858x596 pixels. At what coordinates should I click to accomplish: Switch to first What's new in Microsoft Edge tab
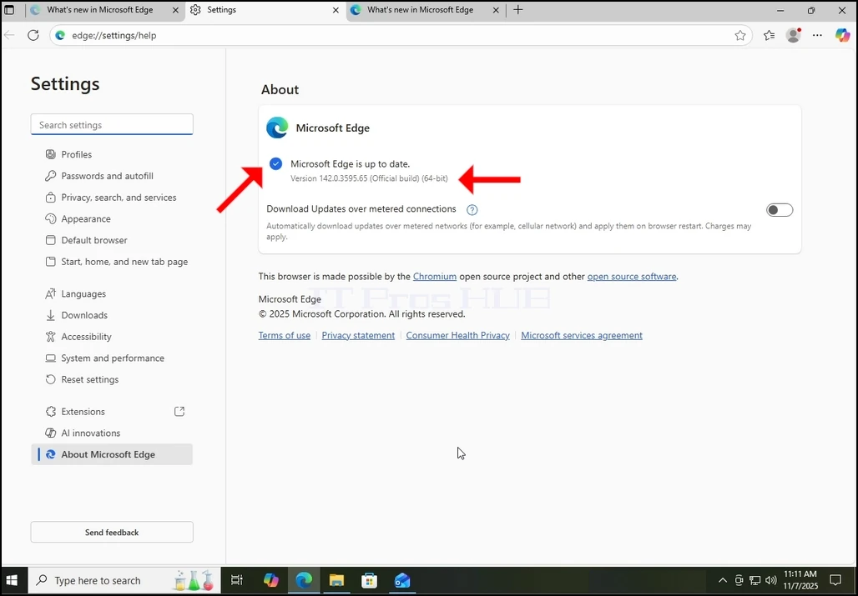point(98,10)
